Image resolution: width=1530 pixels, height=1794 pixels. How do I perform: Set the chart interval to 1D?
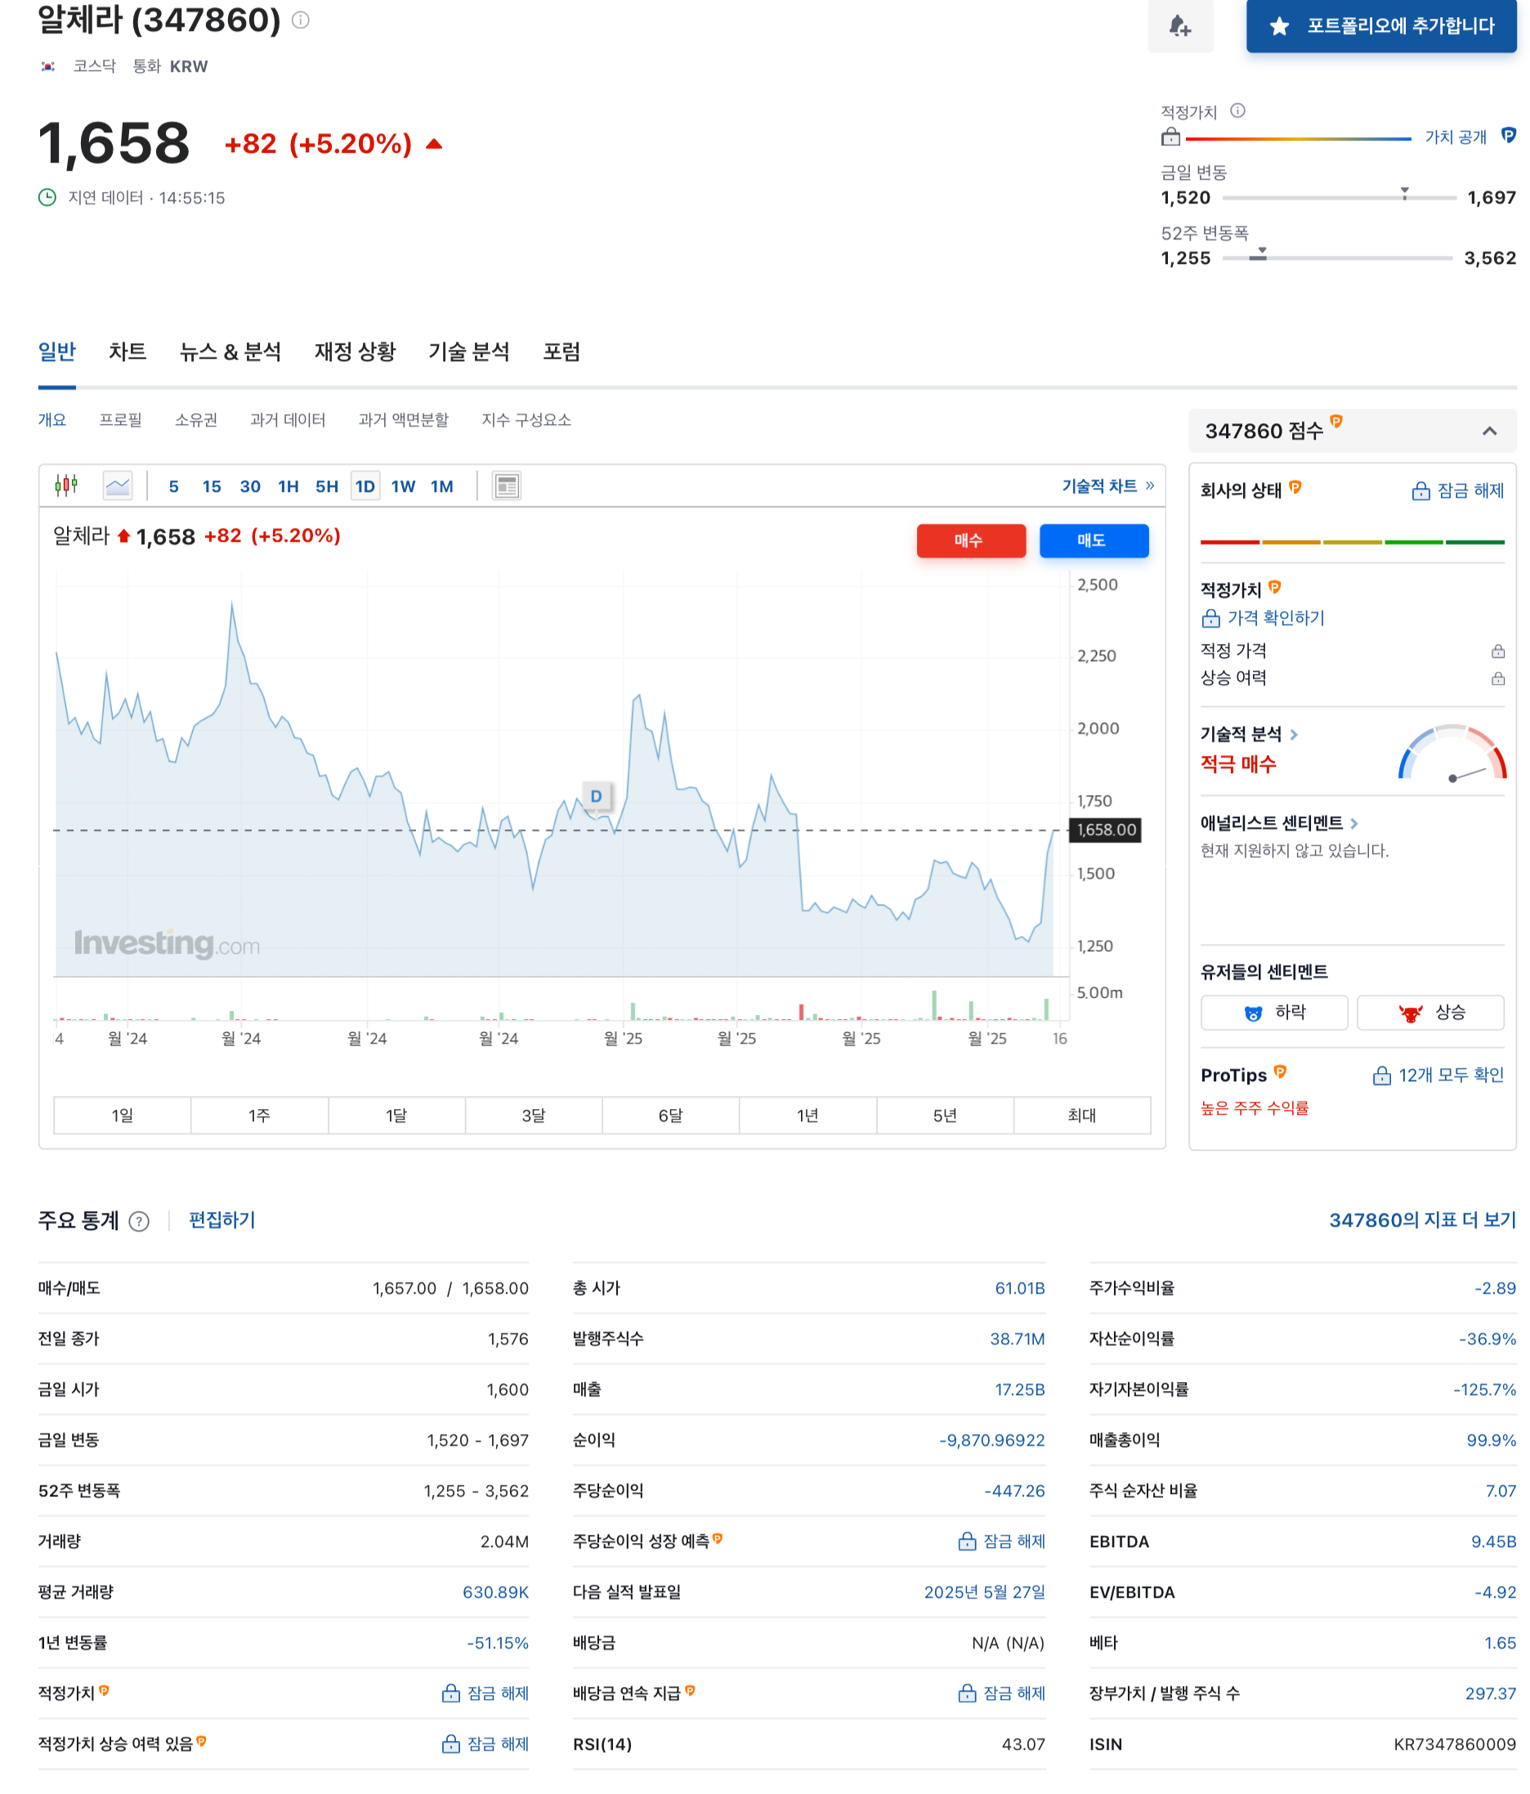[365, 486]
